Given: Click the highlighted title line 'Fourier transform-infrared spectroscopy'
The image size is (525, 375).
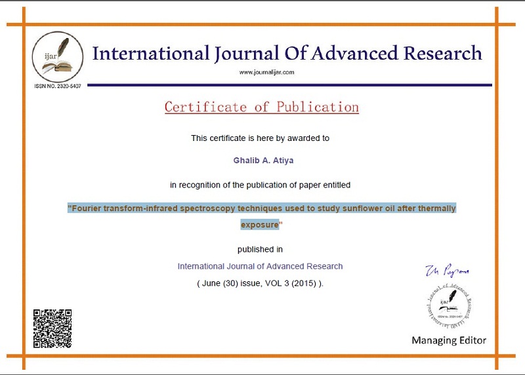Looking at the screenshot, I should [262, 208].
